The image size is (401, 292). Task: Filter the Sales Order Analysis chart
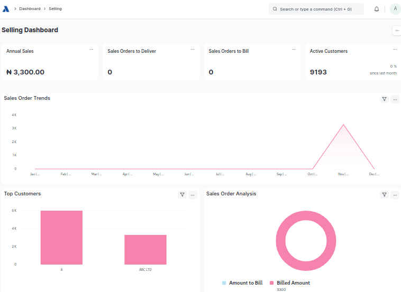pyautogui.click(x=385, y=195)
